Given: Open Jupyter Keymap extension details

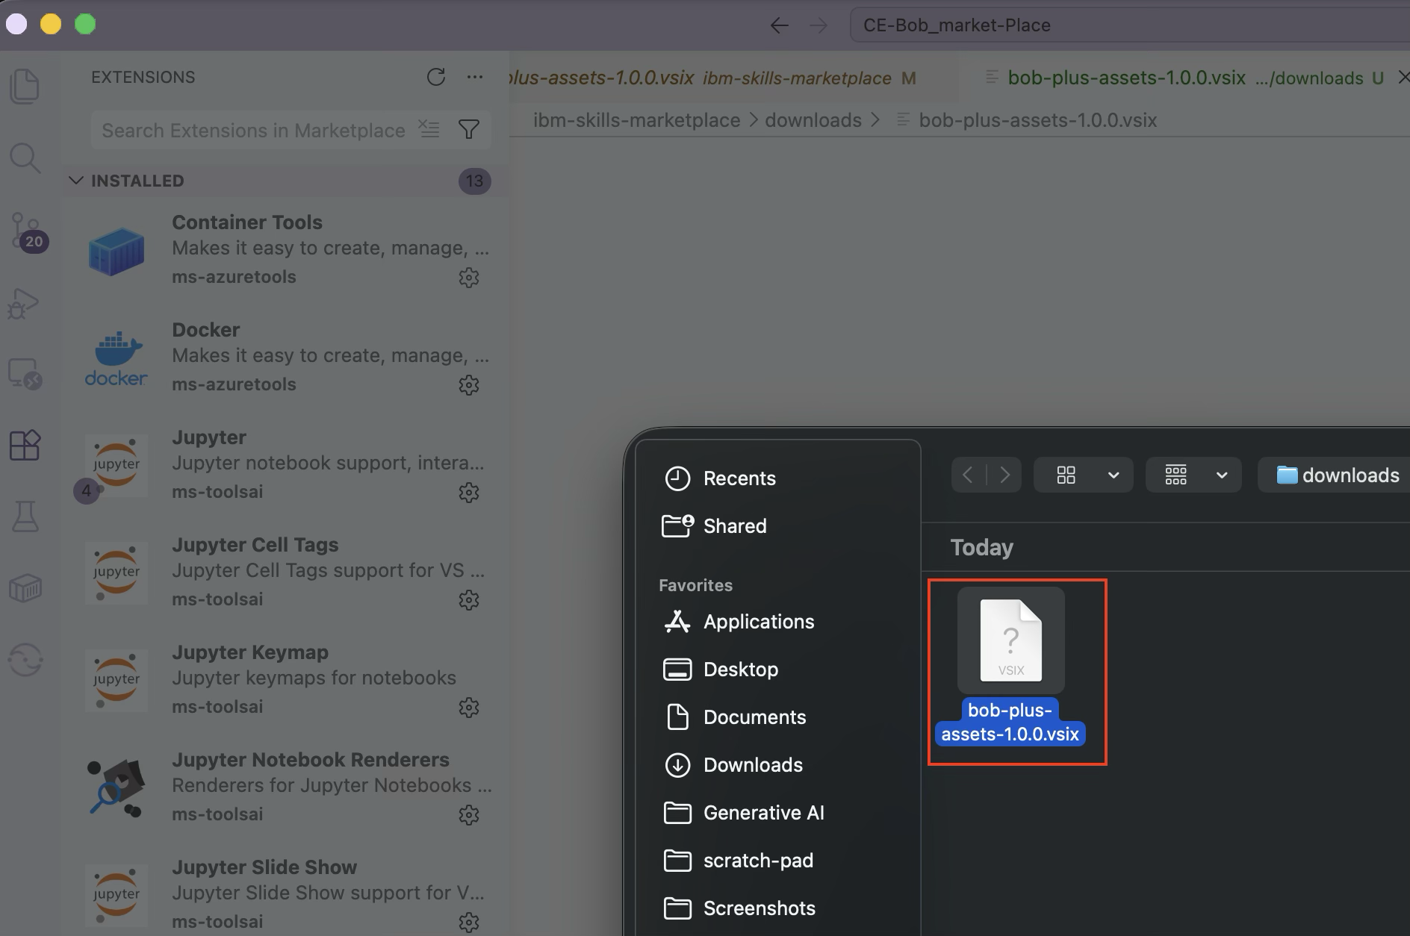Looking at the screenshot, I should (287, 679).
